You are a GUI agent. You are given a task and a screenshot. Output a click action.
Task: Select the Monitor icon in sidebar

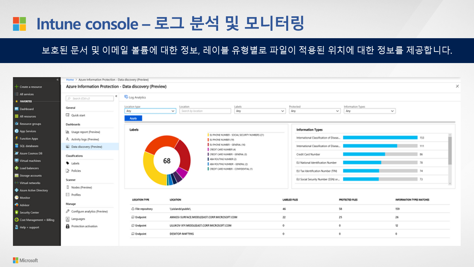tap(16, 198)
